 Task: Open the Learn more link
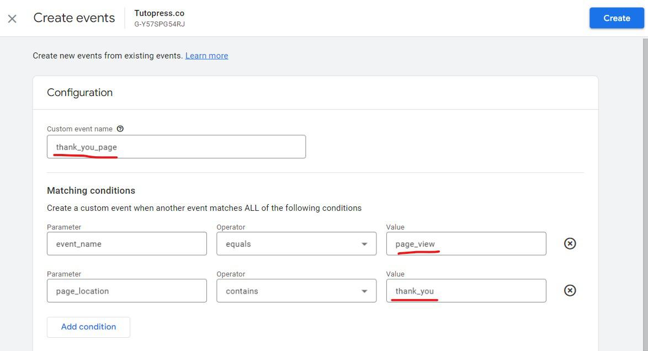coord(206,55)
